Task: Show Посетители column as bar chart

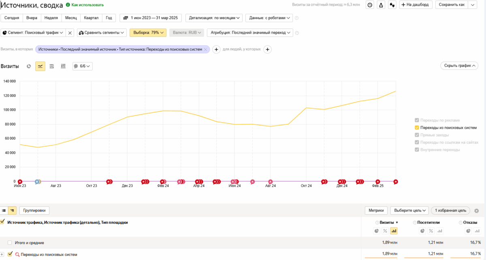Action: point(440,231)
